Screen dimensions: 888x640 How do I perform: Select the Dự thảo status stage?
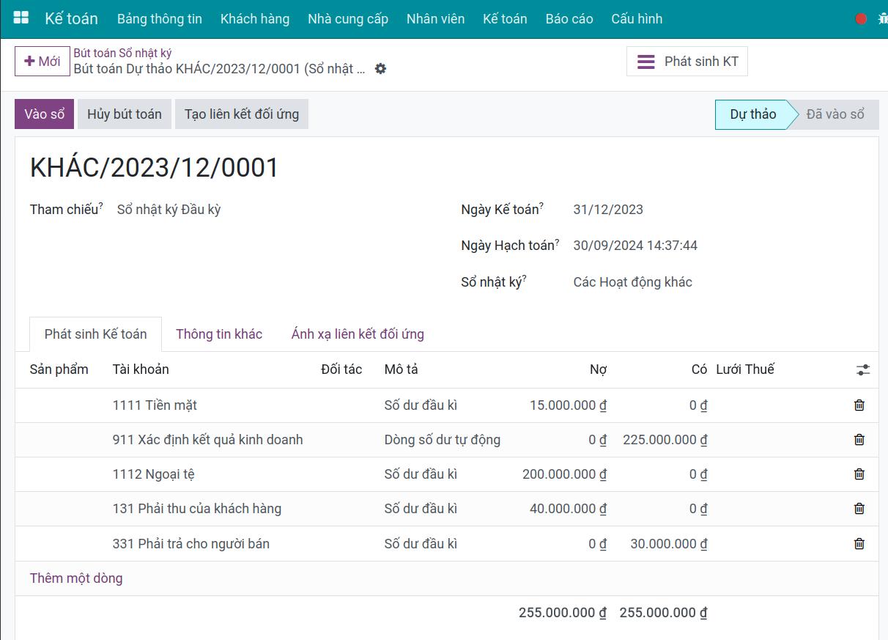point(752,114)
